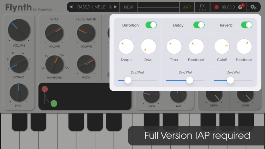Screen dimensions: 265x149
Task: Toggle the Delay effect switch
Action: pos(199,25)
